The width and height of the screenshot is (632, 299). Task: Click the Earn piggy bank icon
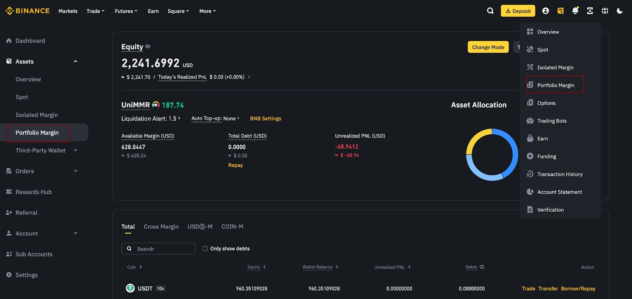coord(530,138)
